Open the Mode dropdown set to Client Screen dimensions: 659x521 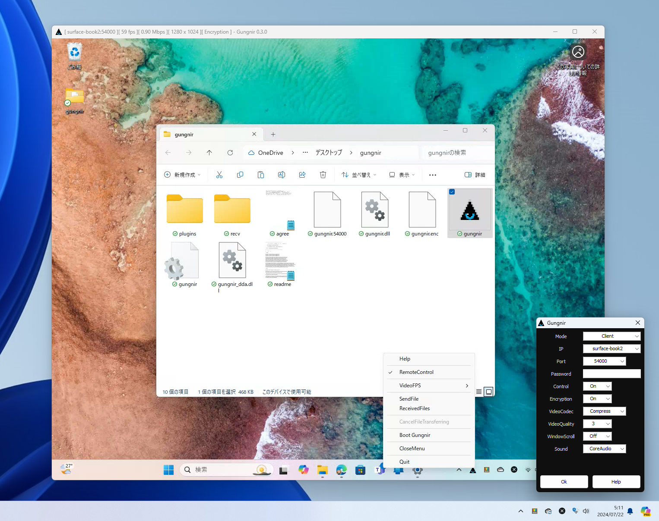pyautogui.click(x=611, y=336)
